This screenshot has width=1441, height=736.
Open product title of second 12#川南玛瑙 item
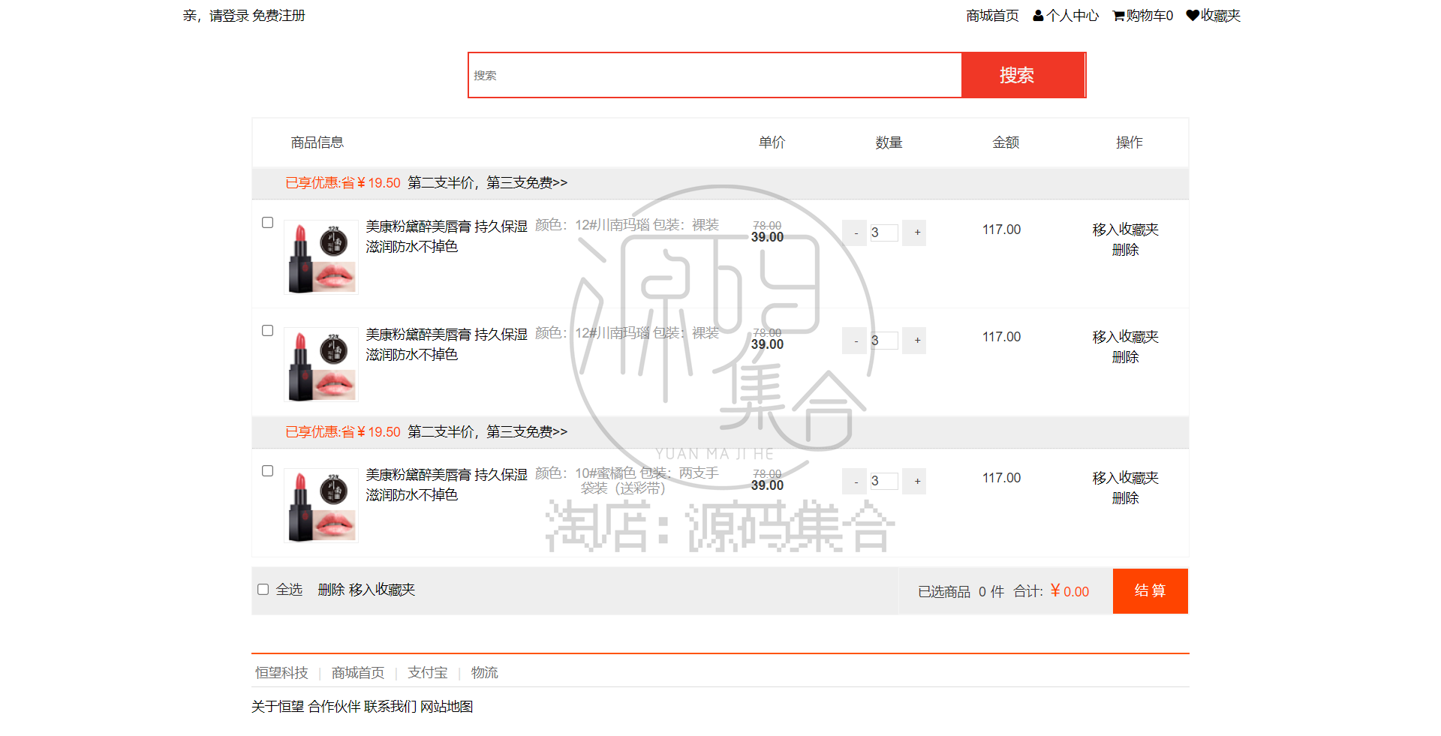pos(447,344)
